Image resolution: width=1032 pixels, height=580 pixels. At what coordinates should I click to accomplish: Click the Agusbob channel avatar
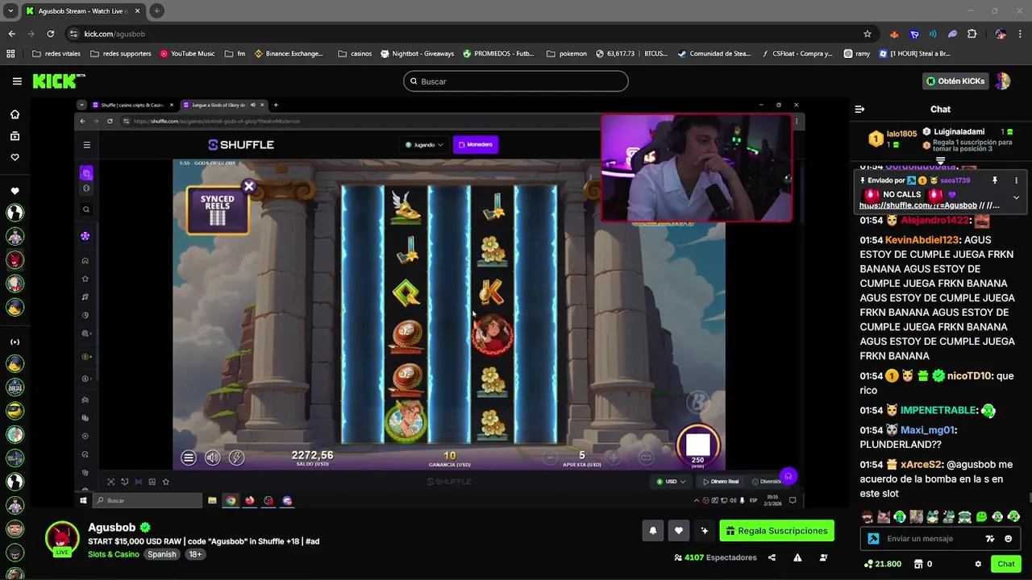(x=62, y=538)
